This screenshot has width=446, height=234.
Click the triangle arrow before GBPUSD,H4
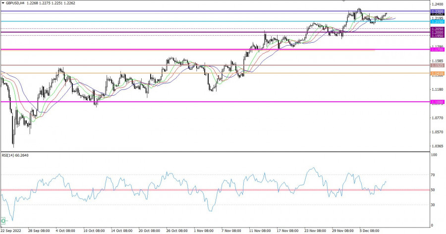(3, 3)
